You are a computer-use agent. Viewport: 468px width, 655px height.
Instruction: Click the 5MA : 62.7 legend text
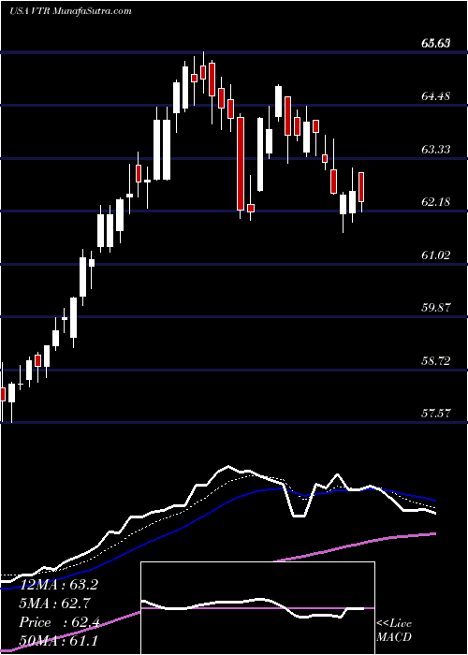click(54, 604)
